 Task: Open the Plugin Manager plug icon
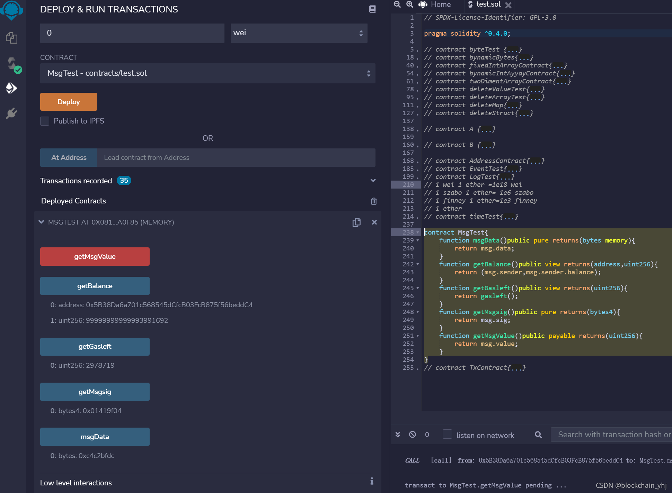pyautogui.click(x=11, y=113)
